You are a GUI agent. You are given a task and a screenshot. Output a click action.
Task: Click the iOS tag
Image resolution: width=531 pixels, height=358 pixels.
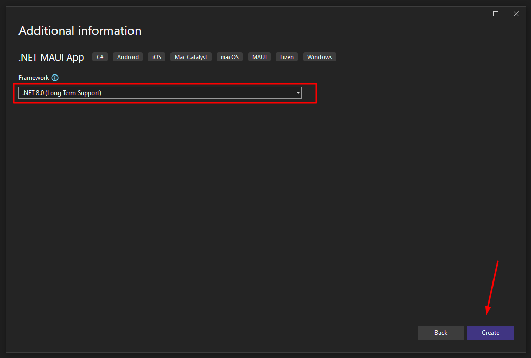point(157,57)
